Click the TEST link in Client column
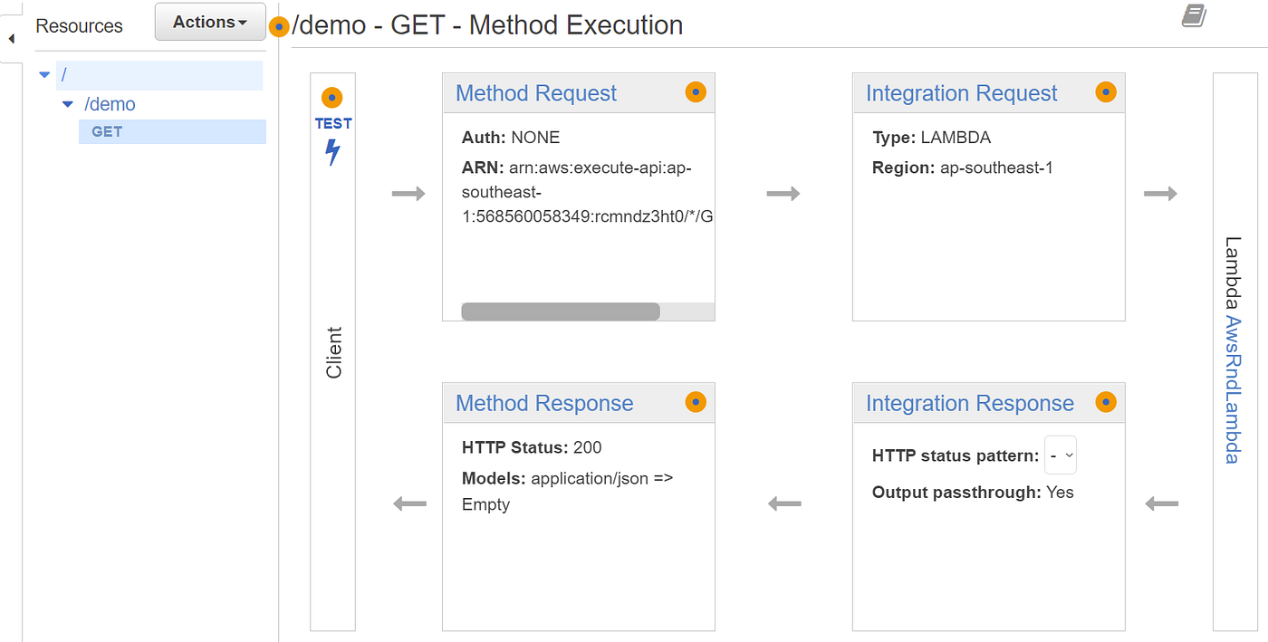Screen dimensions: 1268x642 [333, 123]
